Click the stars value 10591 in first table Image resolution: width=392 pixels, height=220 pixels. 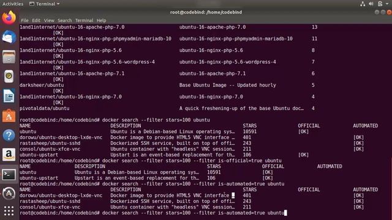click(249, 131)
